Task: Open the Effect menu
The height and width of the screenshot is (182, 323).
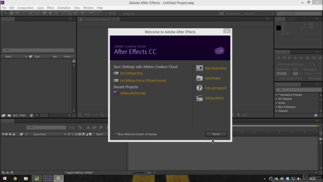Action: 50,8
